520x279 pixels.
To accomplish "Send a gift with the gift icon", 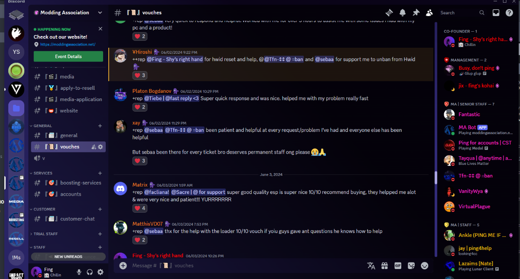I will pos(384,266).
